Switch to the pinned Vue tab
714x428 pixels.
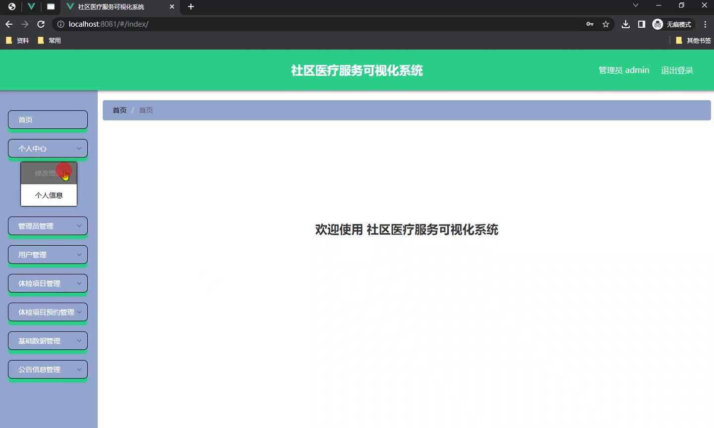click(x=31, y=6)
